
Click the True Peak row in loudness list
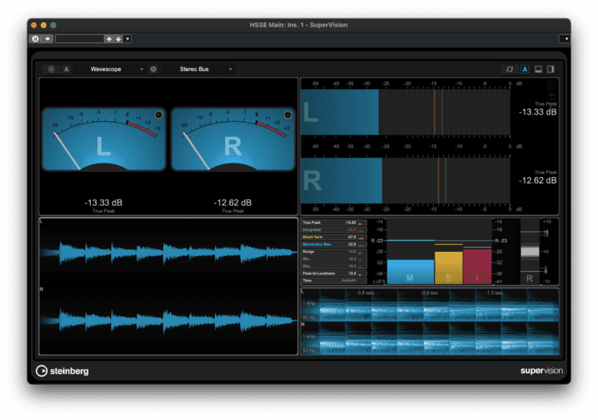pos(334,222)
